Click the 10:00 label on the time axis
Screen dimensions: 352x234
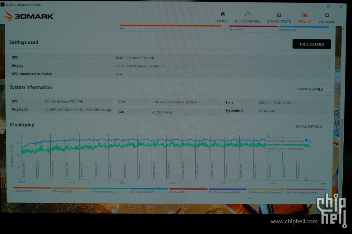pyautogui.click(x=172, y=183)
